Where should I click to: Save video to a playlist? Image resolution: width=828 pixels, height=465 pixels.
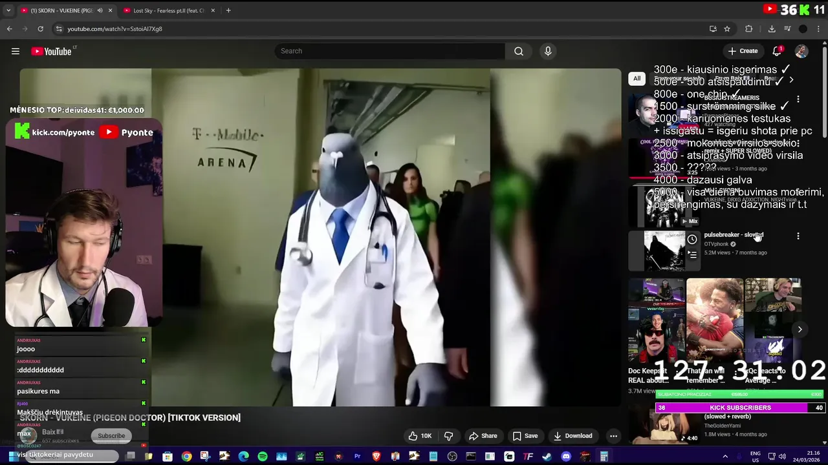[x=525, y=436]
